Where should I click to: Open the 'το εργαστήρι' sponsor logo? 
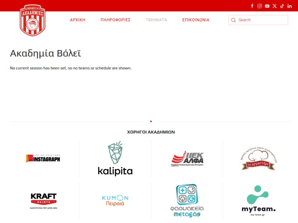tap(258, 158)
